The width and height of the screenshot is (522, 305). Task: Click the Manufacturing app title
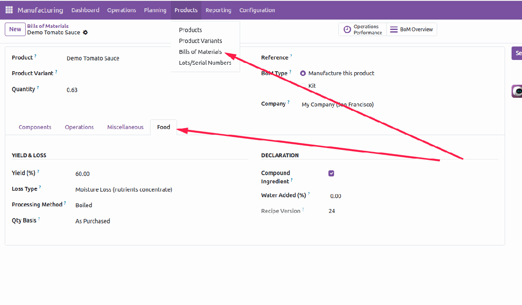(x=40, y=10)
